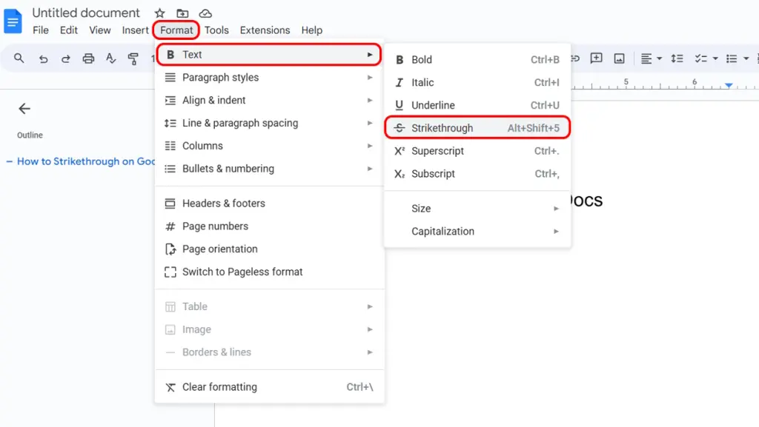The width and height of the screenshot is (759, 427).
Task: Add a comment to the document
Action: [x=597, y=58]
